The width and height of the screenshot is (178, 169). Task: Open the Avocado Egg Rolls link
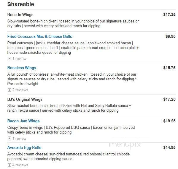pos(24,148)
